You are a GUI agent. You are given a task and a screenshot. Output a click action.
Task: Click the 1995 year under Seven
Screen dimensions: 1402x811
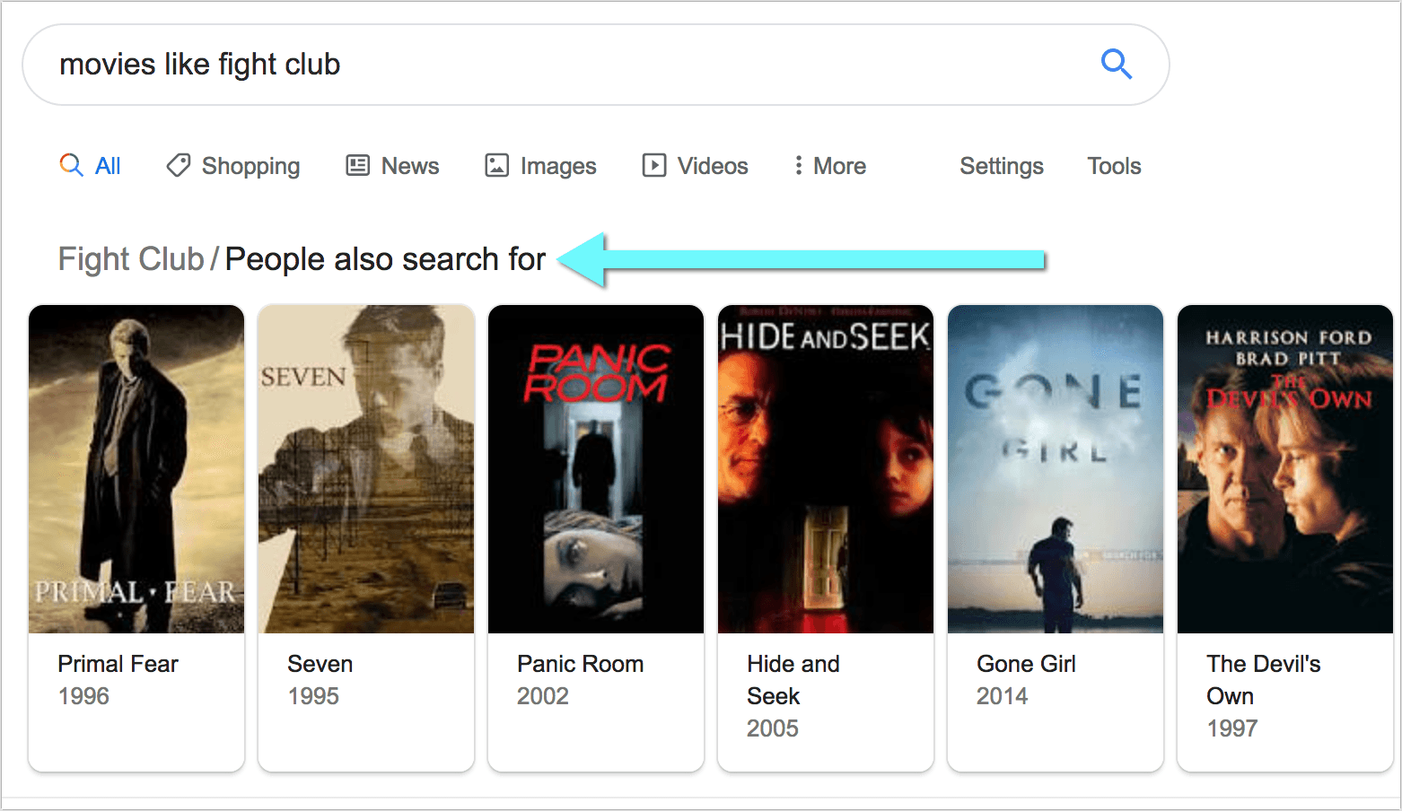(x=313, y=696)
